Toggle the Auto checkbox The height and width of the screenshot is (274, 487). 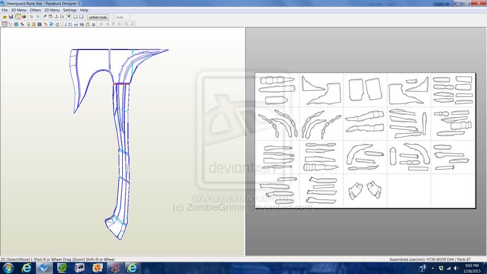coord(114,18)
